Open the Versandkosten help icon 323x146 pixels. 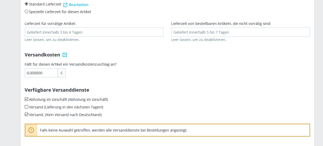(65, 55)
